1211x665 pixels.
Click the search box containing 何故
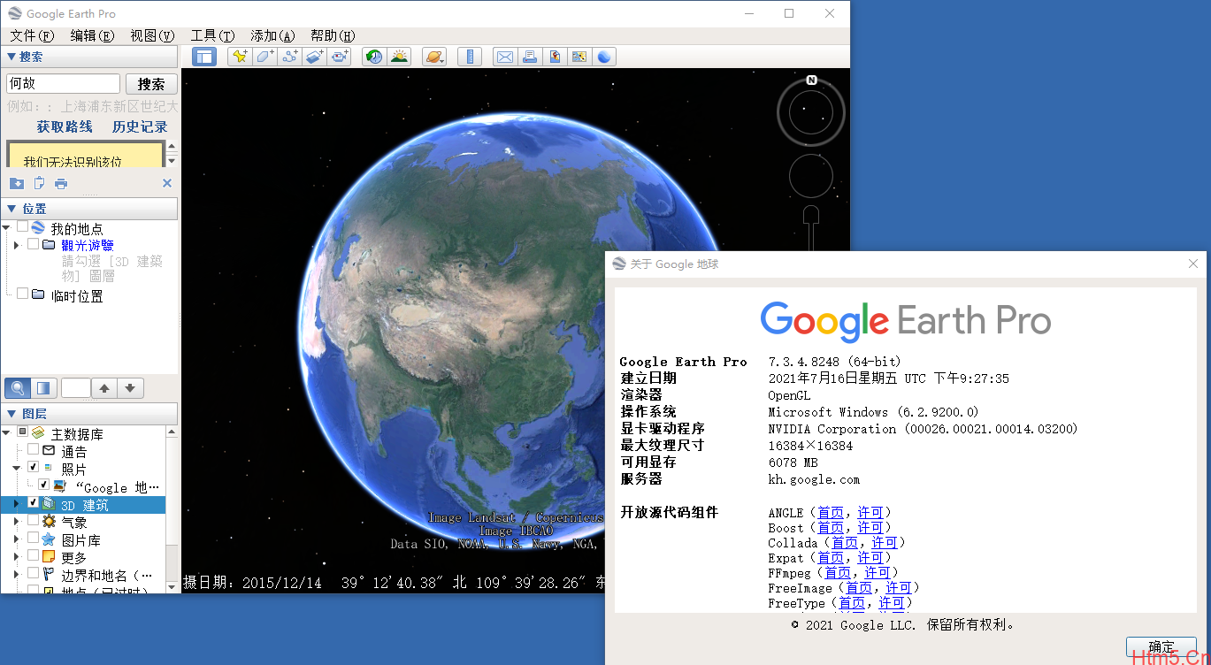pos(63,84)
